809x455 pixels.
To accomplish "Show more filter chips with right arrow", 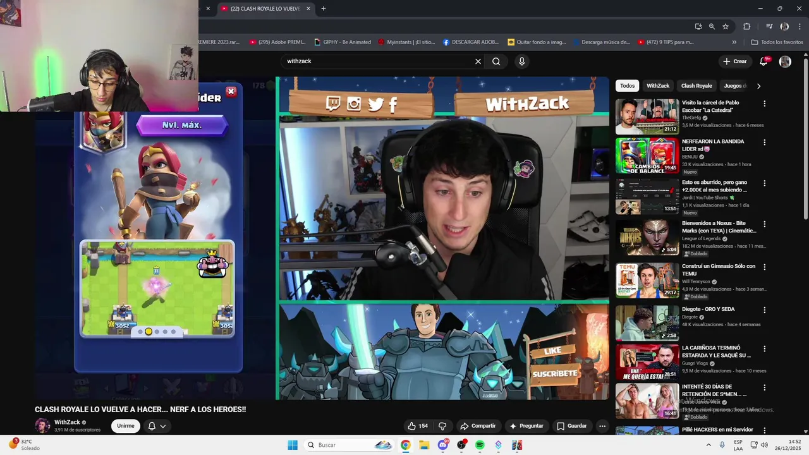I will [758, 86].
